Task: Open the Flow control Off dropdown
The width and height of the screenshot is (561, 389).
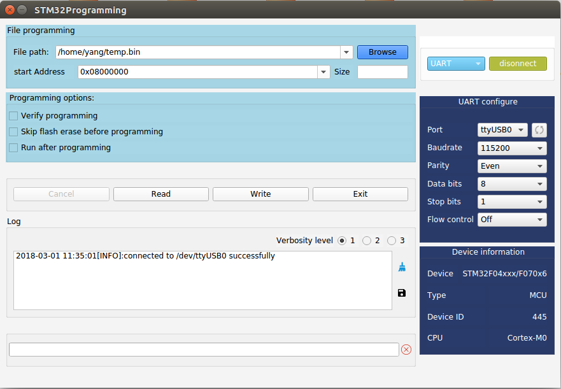Action: click(x=512, y=220)
